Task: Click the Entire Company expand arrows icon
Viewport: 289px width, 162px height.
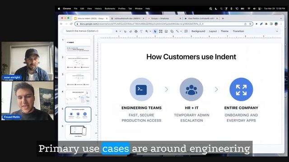Action: click(241, 90)
